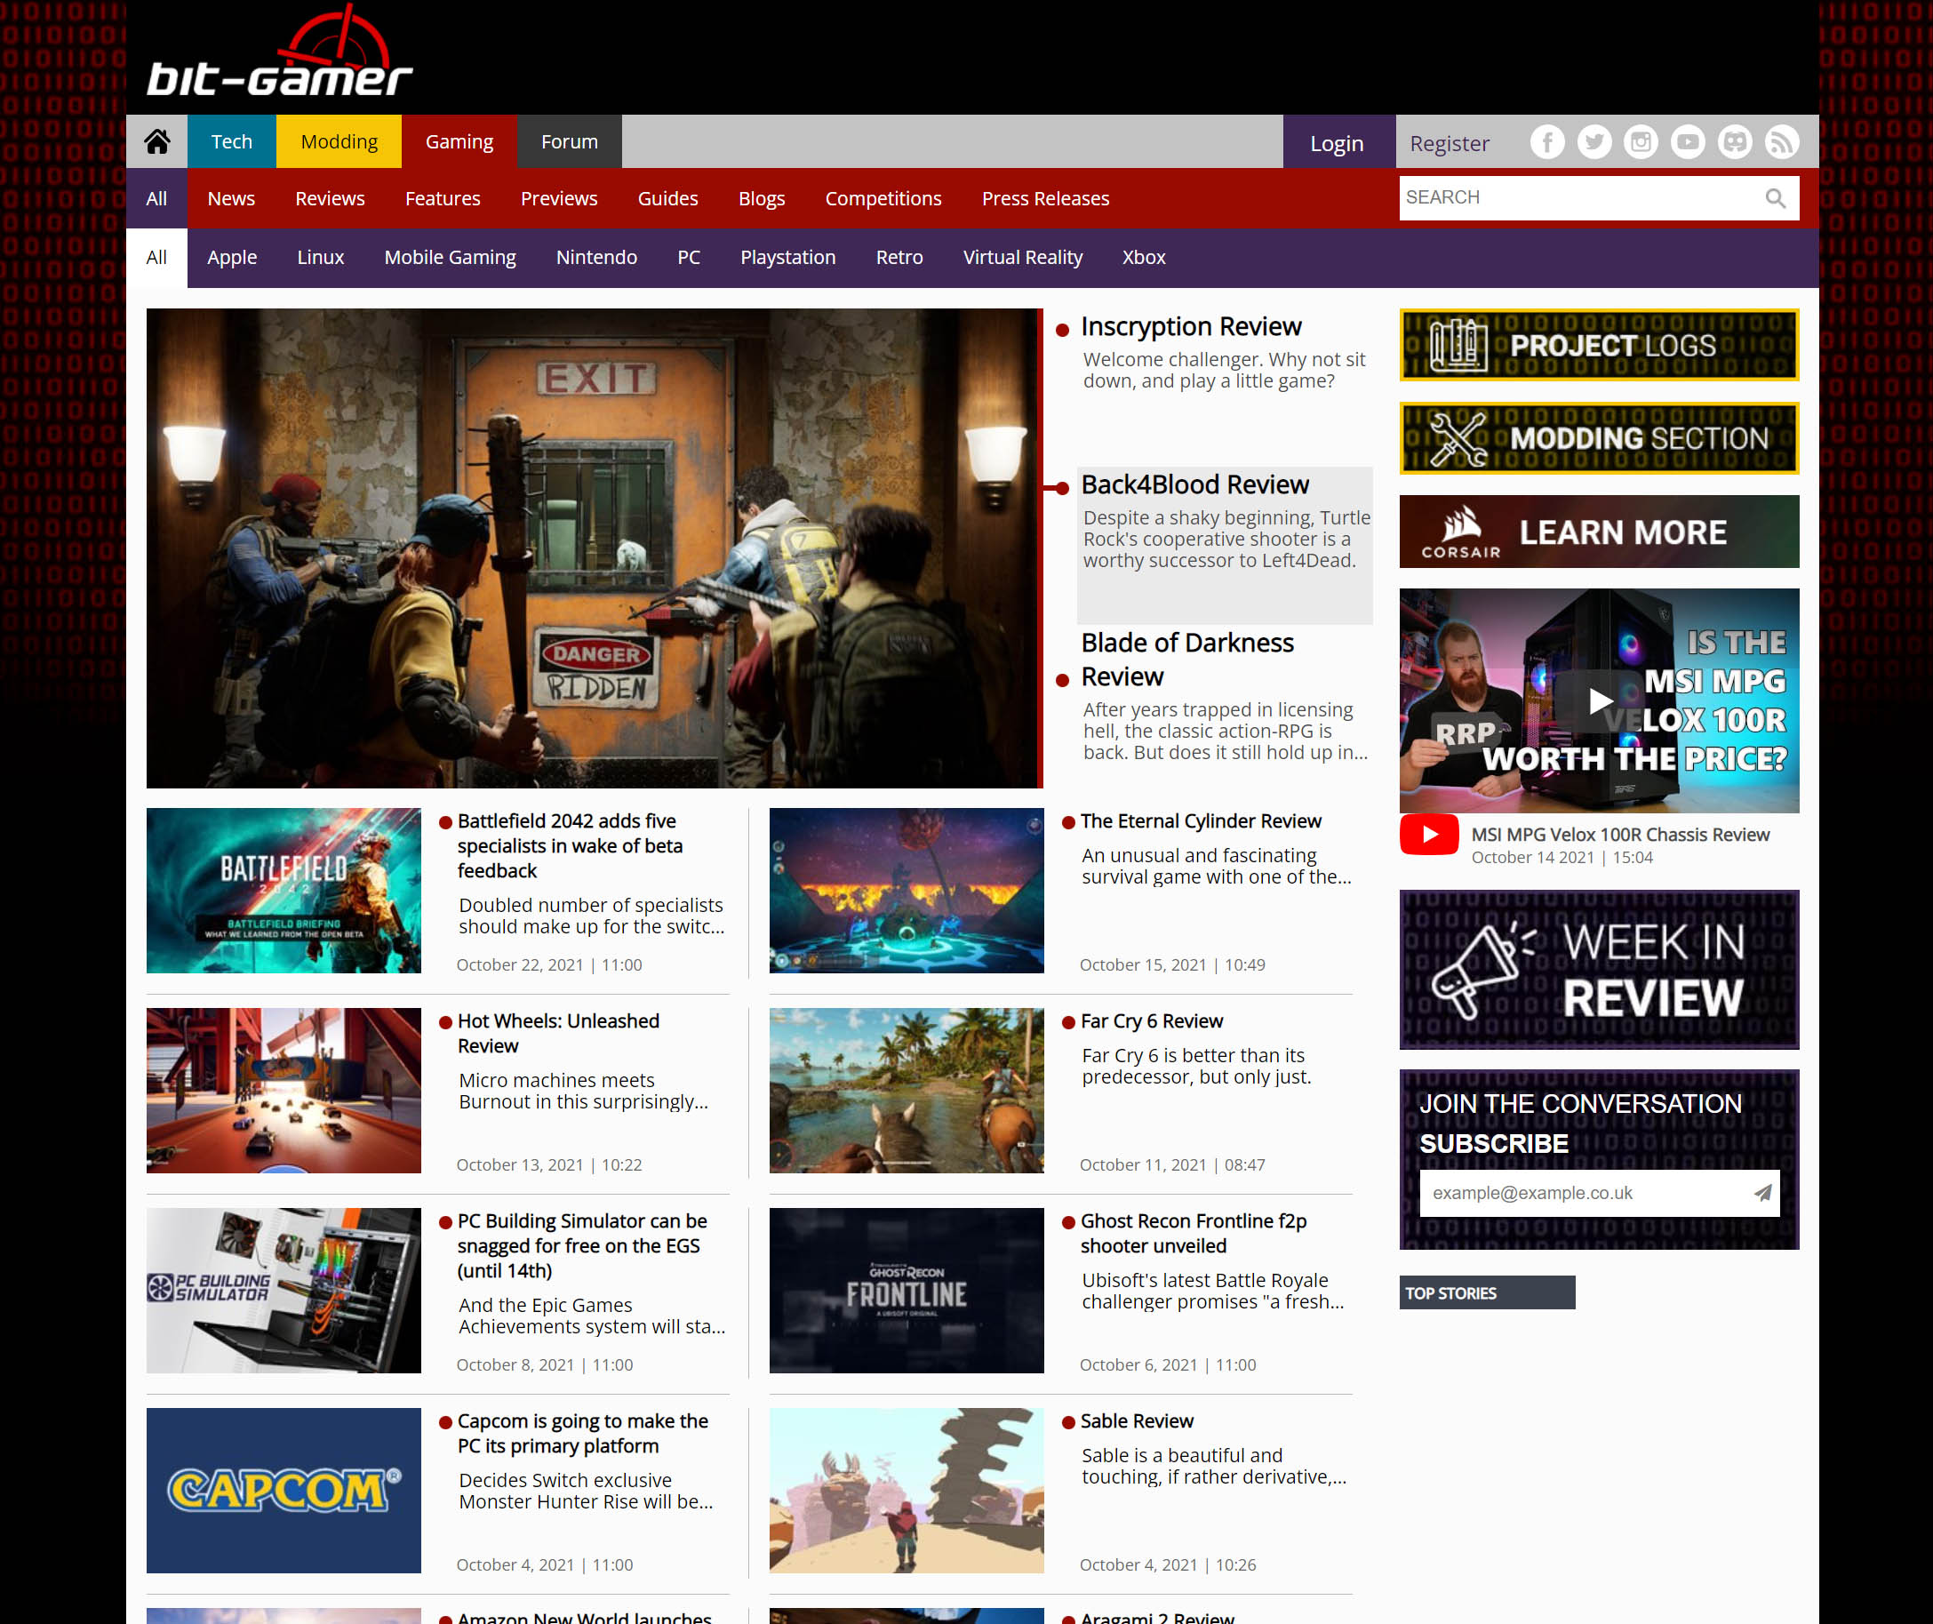This screenshot has width=1933, height=1624.
Task: Open the Forum tab
Action: click(569, 142)
